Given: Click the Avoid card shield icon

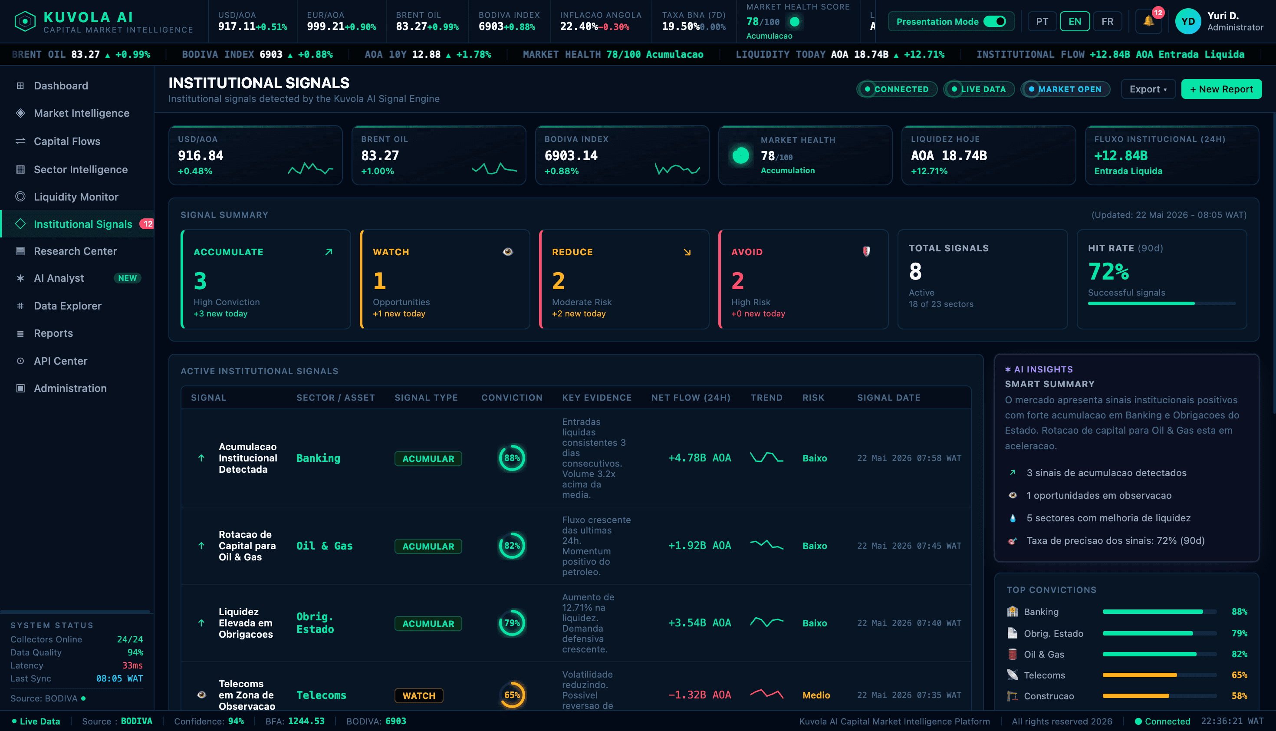Looking at the screenshot, I should pos(866,251).
